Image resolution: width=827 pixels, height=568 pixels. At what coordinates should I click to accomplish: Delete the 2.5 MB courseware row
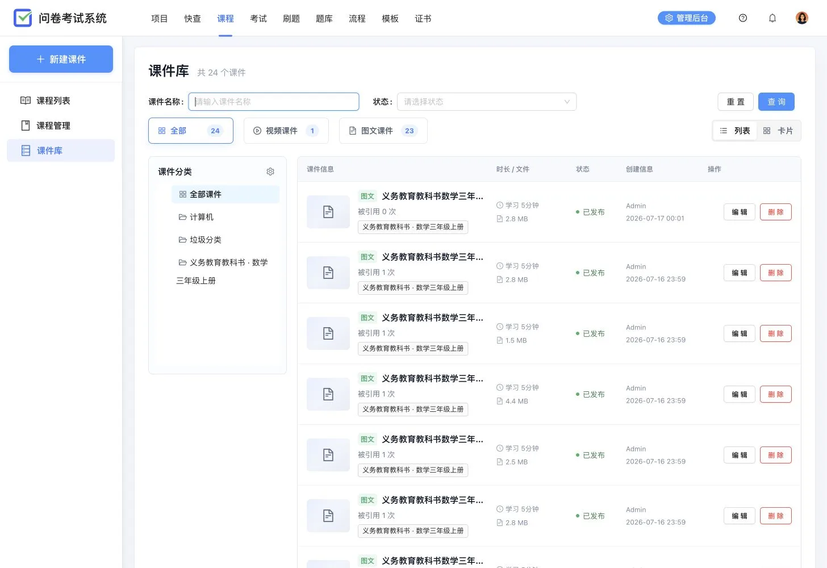[776, 455]
